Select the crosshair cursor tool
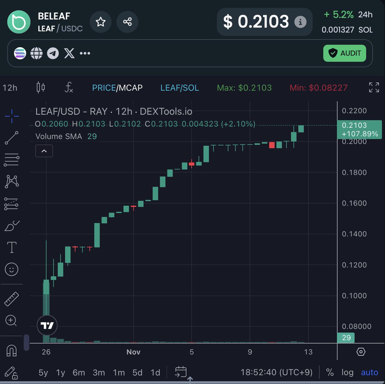The width and height of the screenshot is (385, 384). pos(12,116)
